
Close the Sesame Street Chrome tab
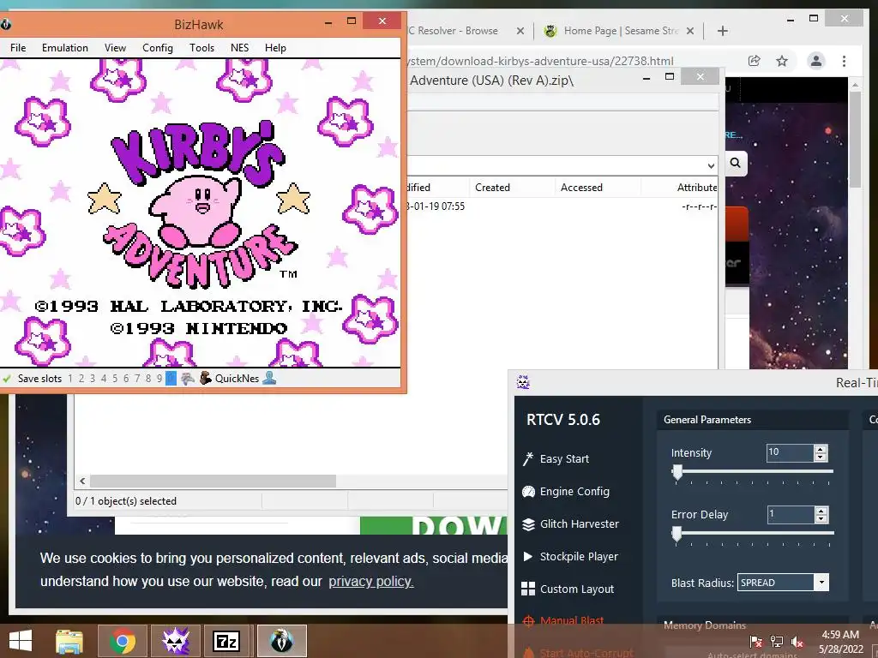(690, 31)
